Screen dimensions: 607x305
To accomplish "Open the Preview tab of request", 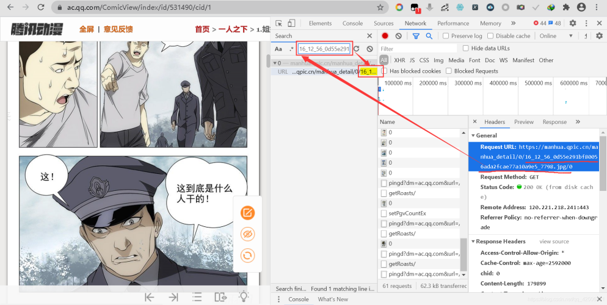I will (524, 122).
